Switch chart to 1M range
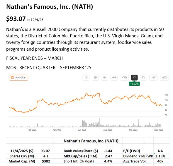 click(x=104, y=77)
